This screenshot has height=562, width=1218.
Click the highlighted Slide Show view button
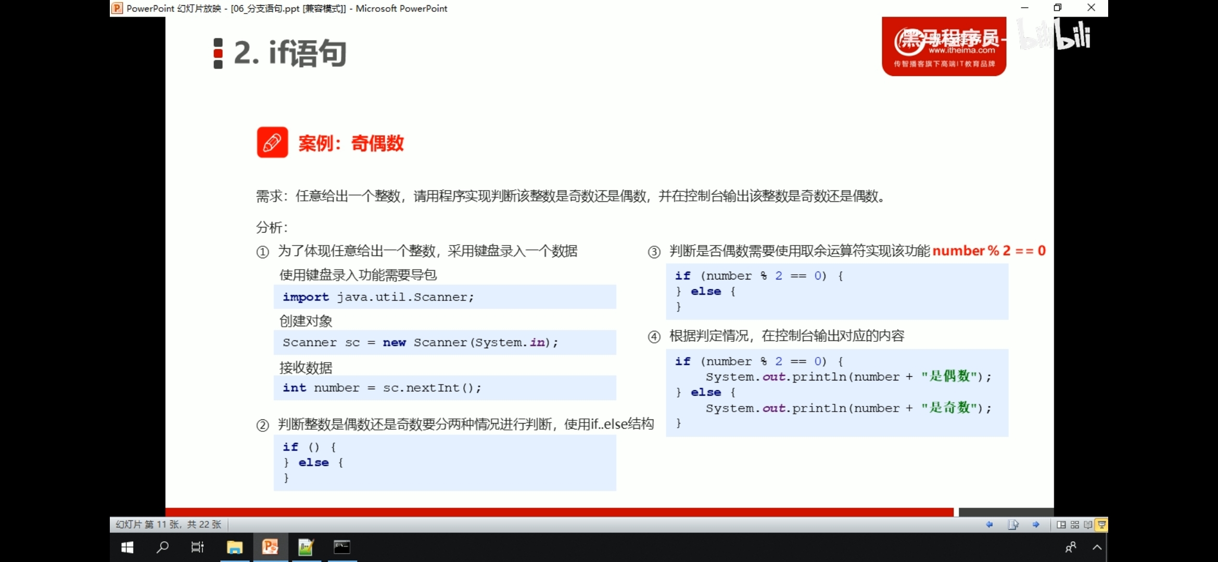click(x=1101, y=525)
